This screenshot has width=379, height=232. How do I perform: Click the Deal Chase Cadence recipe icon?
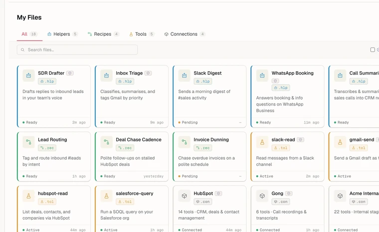106,142
